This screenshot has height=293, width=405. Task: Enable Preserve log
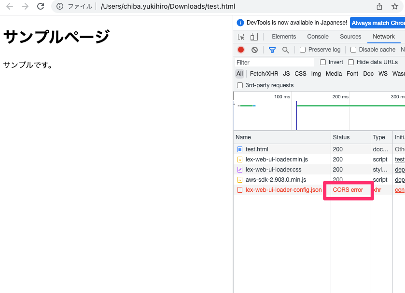(x=302, y=50)
